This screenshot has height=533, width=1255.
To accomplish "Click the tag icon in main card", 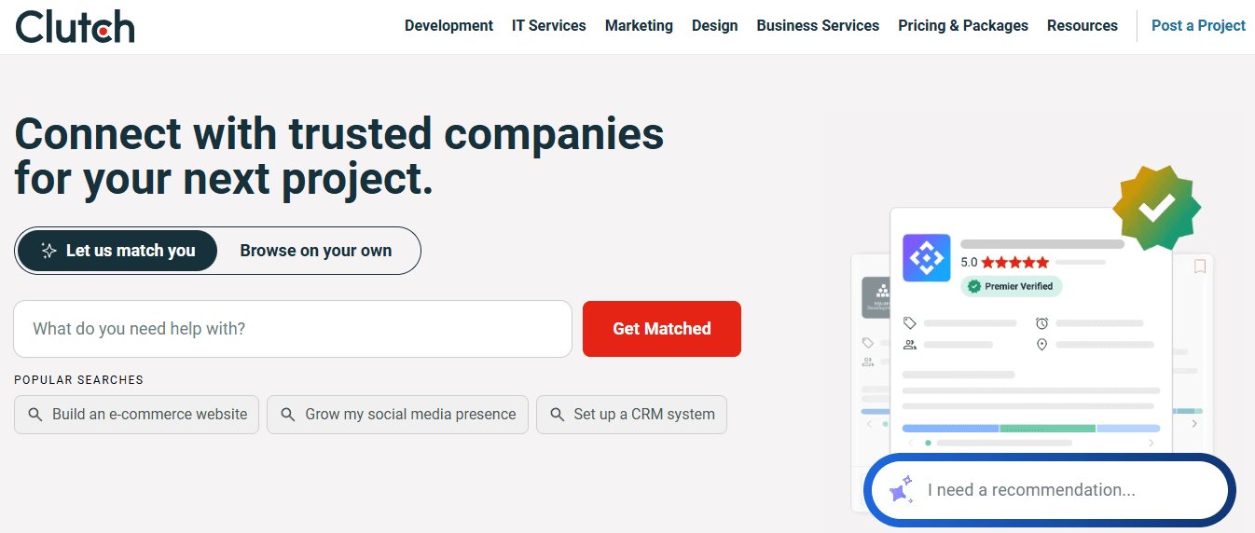I will click(x=910, y=323).
